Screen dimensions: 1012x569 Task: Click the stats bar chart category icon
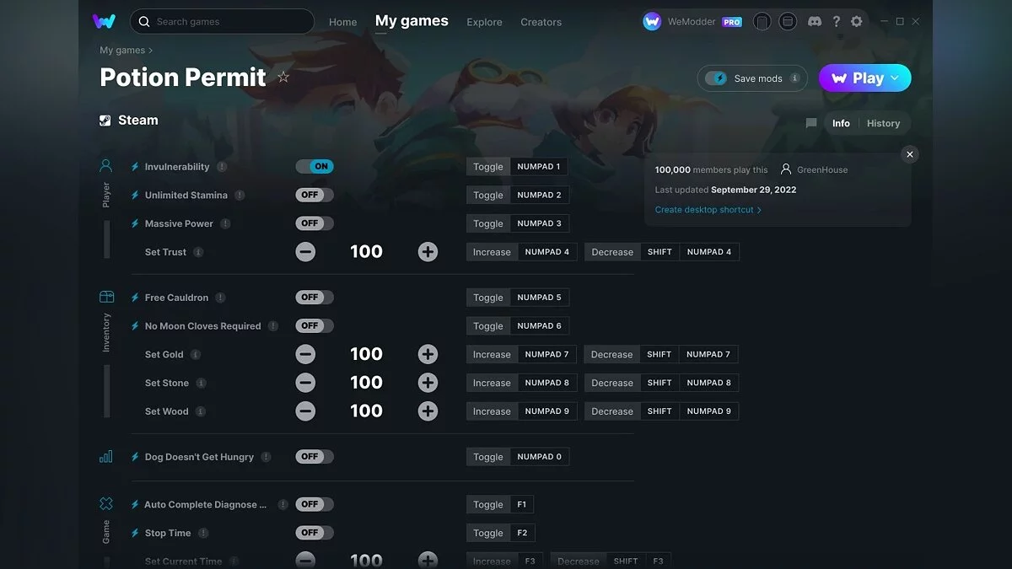[x=106, y=457]
